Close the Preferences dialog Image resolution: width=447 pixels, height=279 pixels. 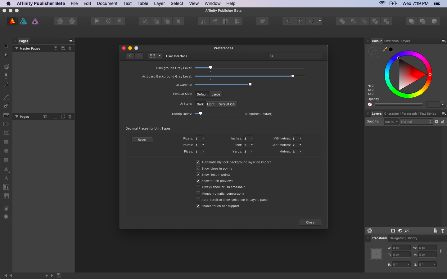310,222
